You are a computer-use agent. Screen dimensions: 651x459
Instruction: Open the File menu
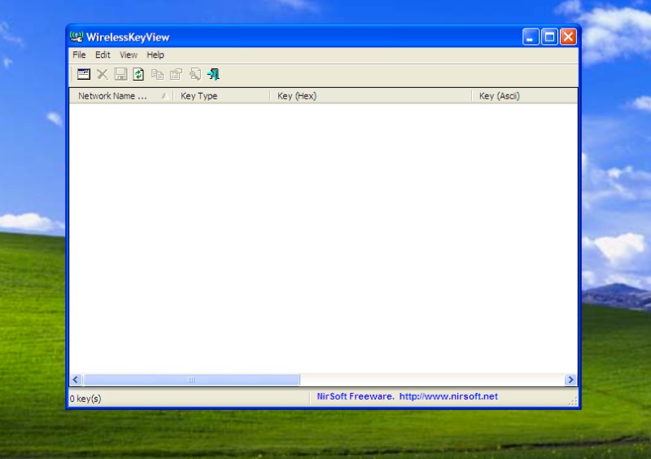point(79,55)
